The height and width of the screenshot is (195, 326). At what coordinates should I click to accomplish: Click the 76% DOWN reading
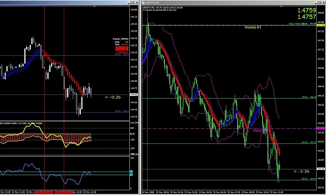click(x=122, y=44)
